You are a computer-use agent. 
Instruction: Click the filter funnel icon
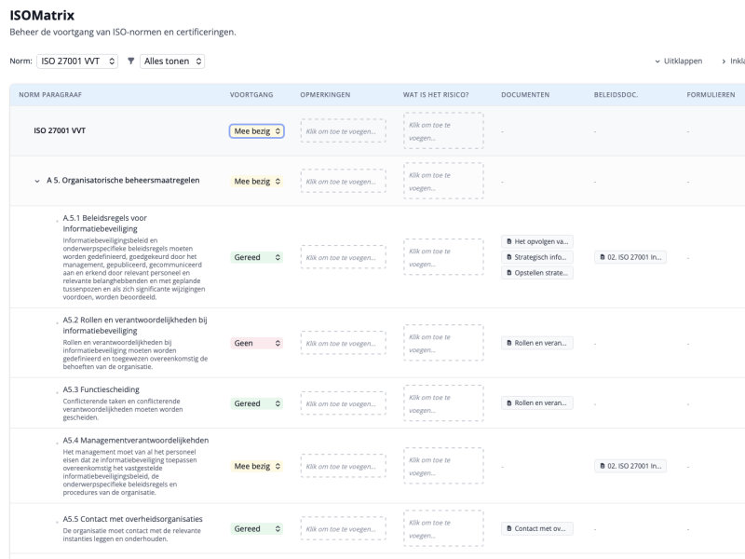(130, 61)
